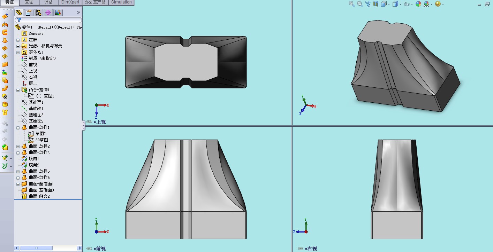Click the Zoom to Fit icon
Image resolution: width=493 pixels, height=252 pixels.
tap(352, 4)
